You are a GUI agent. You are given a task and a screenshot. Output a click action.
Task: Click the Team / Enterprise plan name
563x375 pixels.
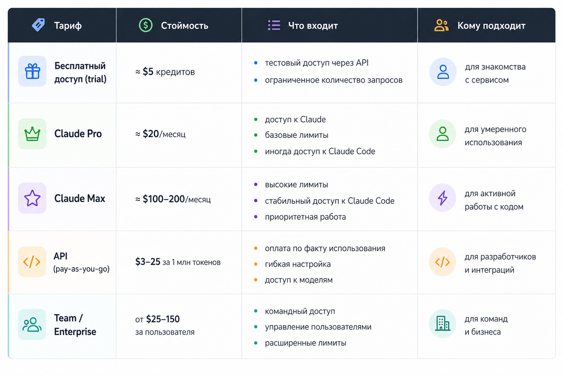click(x=75, y=325)
